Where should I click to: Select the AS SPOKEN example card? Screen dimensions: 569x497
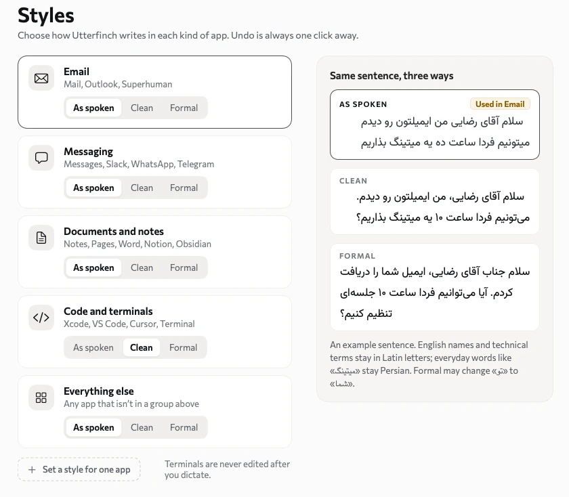point(435,125)
